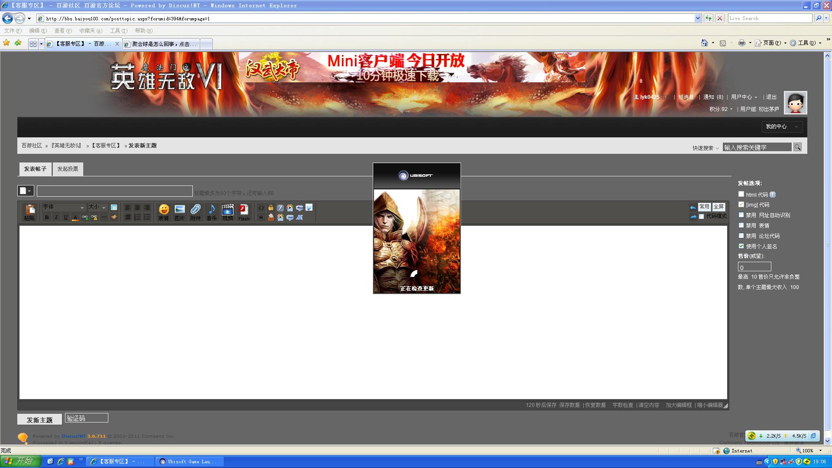Open the 字体 font dropdown
Screen dimensions: 832x468
coord(64,208)
